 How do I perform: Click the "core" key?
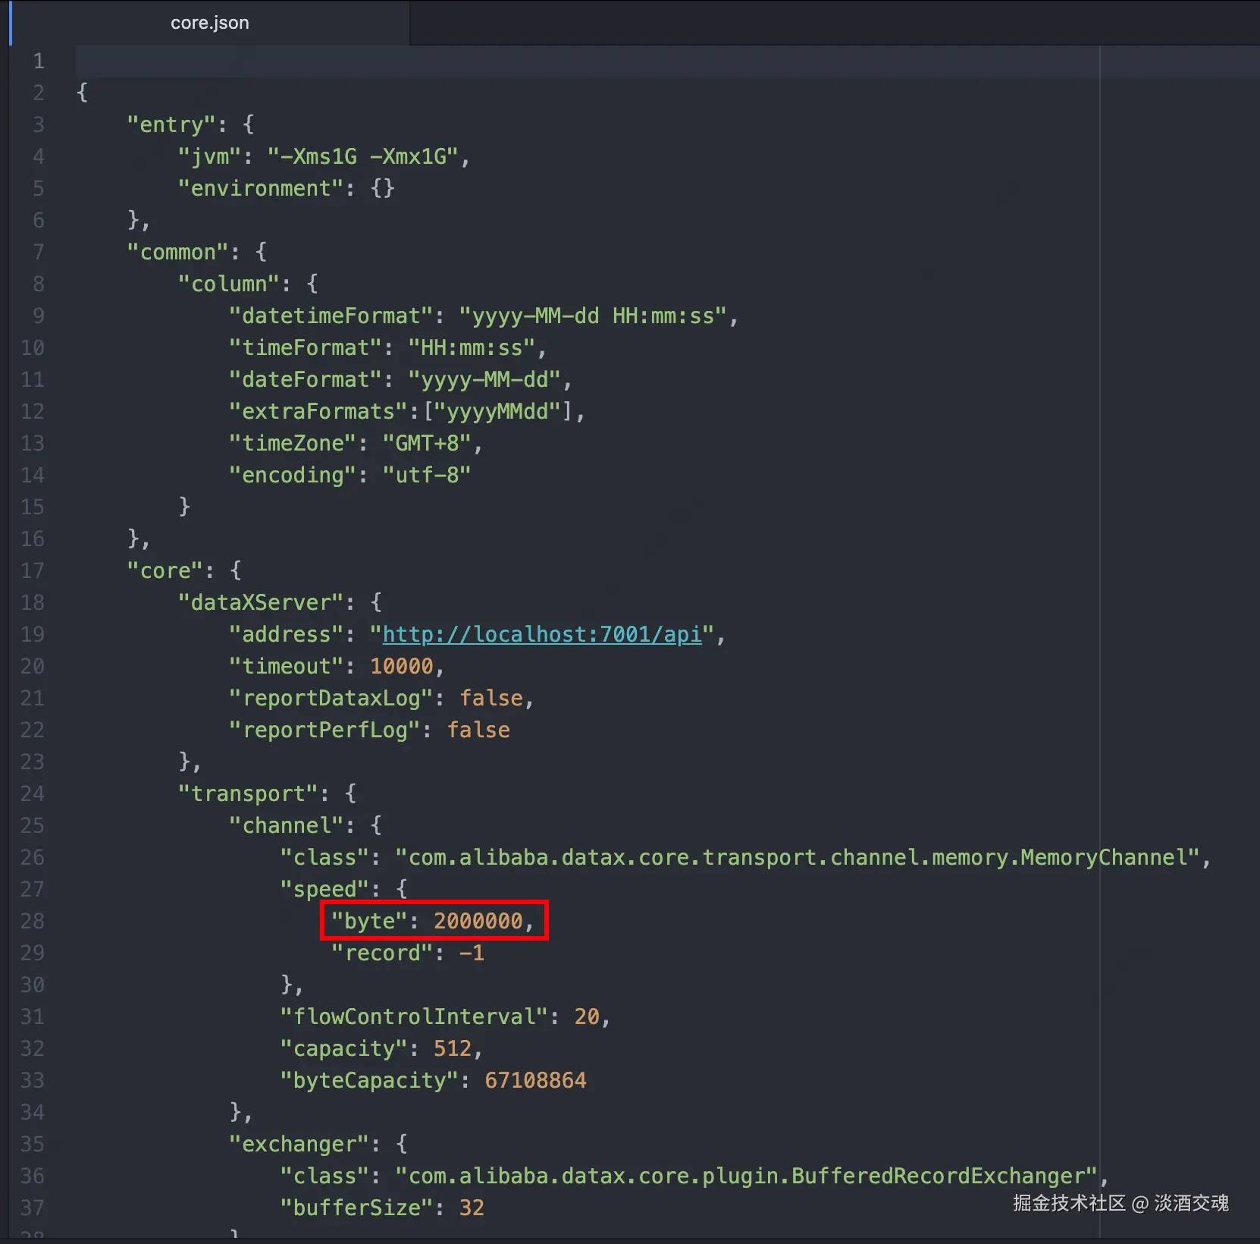pyautogui.click(x=165, y=570)
